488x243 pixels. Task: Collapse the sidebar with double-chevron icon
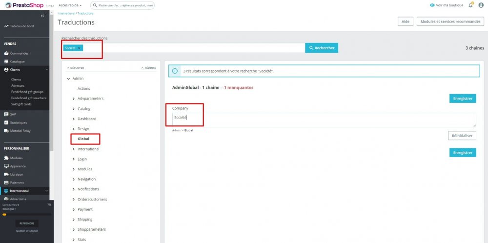[42, 16]
